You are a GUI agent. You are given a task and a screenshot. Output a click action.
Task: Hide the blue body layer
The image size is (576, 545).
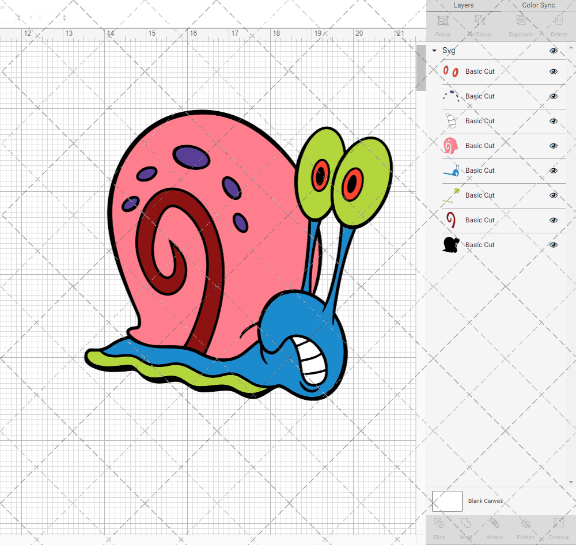[553, 171]
